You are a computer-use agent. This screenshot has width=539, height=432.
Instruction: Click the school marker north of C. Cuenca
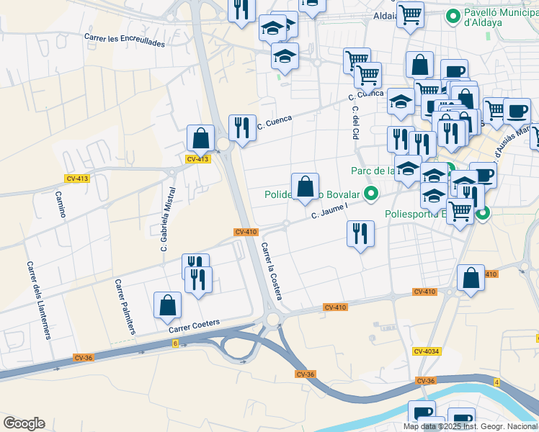(285, 55)
